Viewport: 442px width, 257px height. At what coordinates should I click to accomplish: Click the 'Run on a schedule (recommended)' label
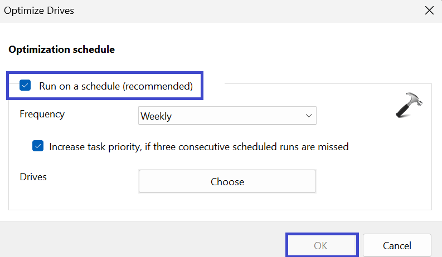pyautogui.click(x=115, y=86)
